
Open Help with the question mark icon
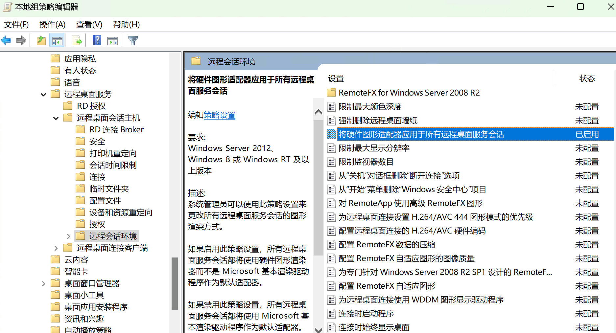tap(97, 40)
